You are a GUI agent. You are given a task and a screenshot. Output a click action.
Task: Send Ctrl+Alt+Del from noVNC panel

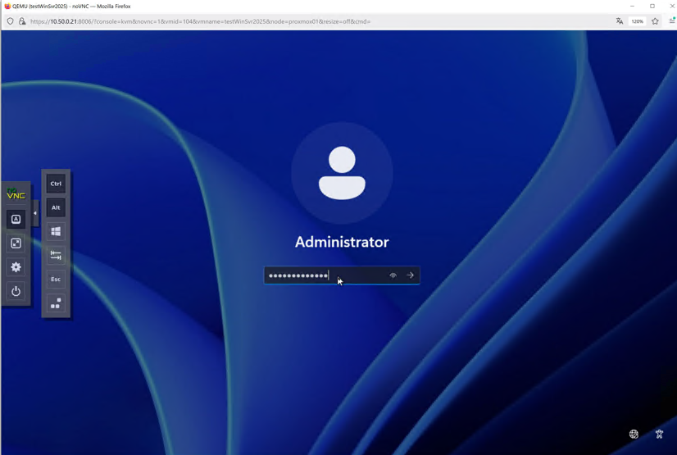pos(56,303)
